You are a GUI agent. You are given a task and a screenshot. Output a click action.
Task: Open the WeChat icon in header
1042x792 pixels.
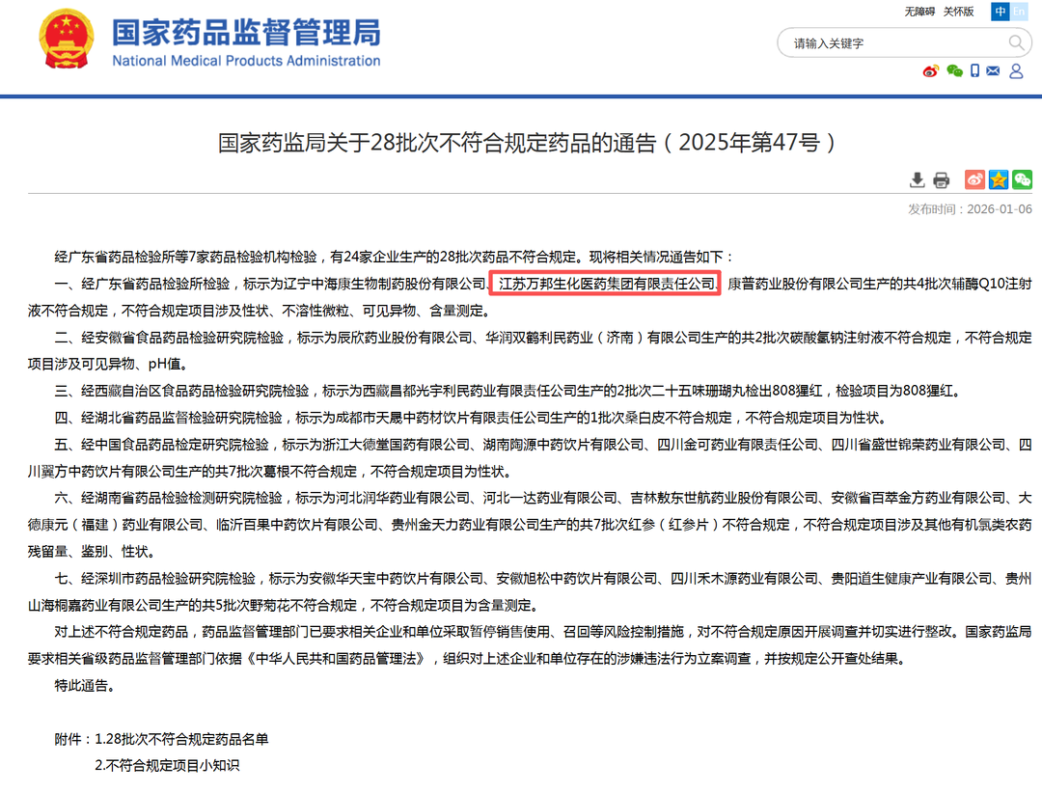[x=955, y=71]
